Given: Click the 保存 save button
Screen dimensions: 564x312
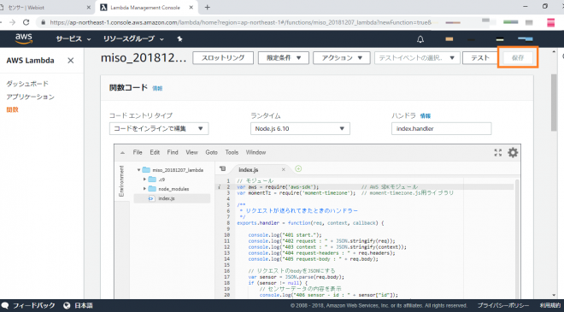Looking at the screenshot, I should 518,57.
